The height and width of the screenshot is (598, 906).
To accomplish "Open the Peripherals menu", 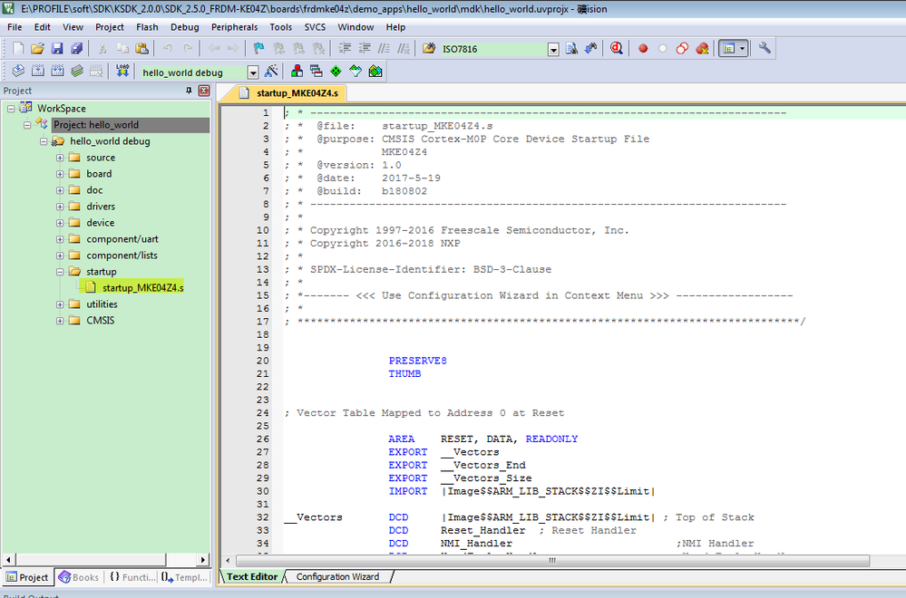I will point(234,27).
